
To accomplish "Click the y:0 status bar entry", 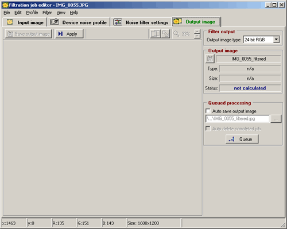I will [39, 223].
